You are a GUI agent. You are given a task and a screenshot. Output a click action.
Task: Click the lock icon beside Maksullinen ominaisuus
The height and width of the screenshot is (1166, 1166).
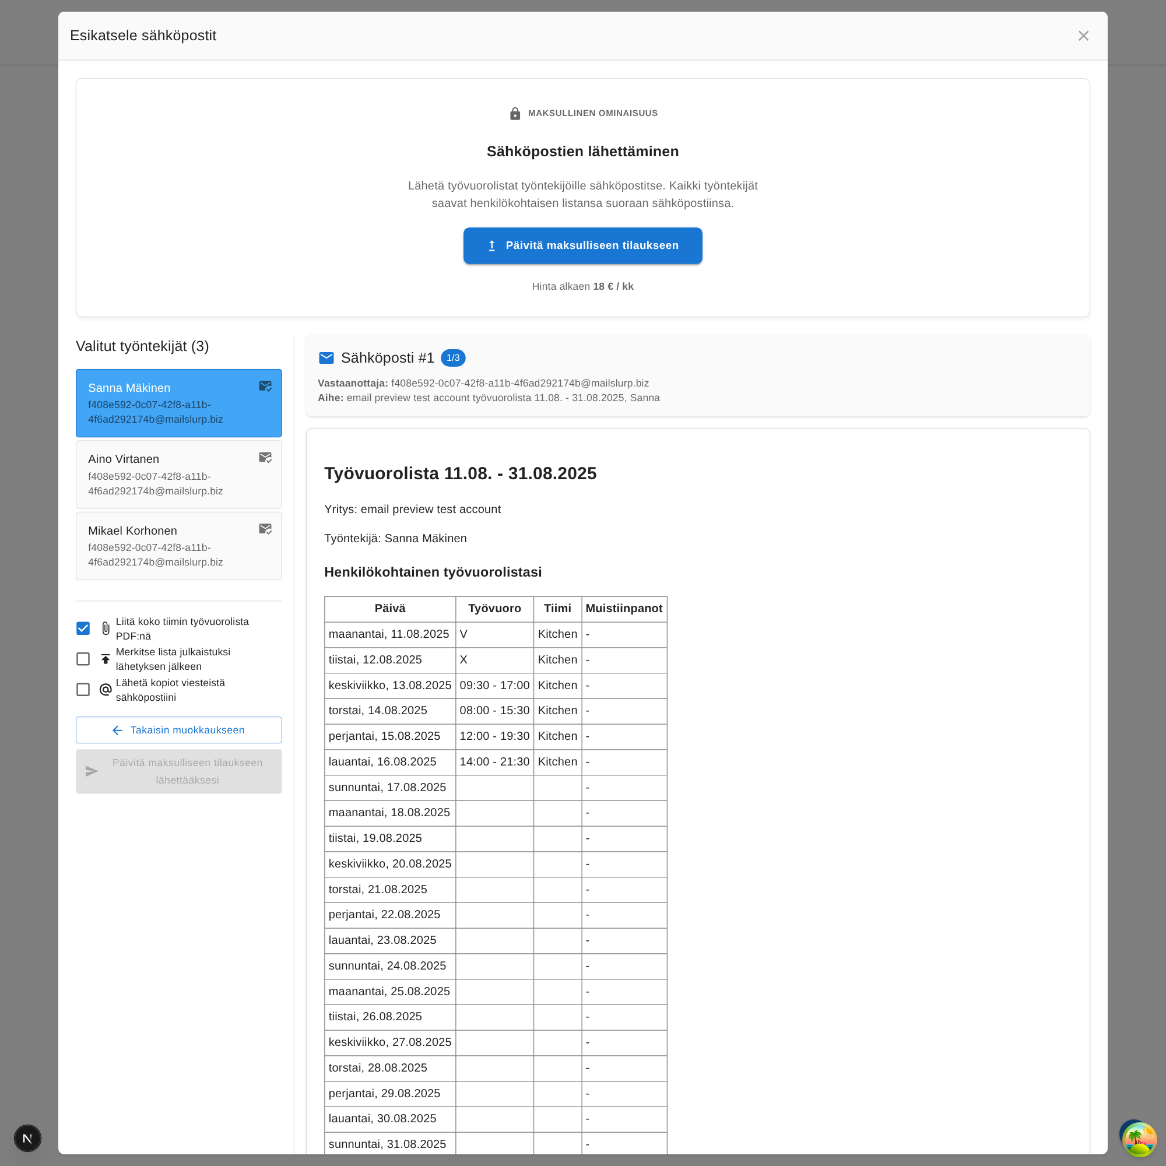pos(515,114)
